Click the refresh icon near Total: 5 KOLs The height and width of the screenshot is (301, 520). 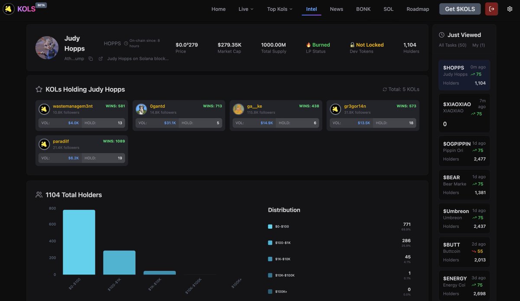[x=384, y=90]
